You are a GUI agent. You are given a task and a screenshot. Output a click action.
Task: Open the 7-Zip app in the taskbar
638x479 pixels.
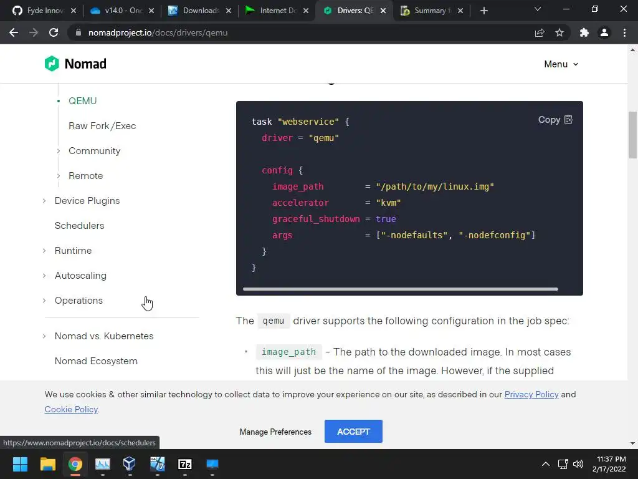click(x=184, y=464)
